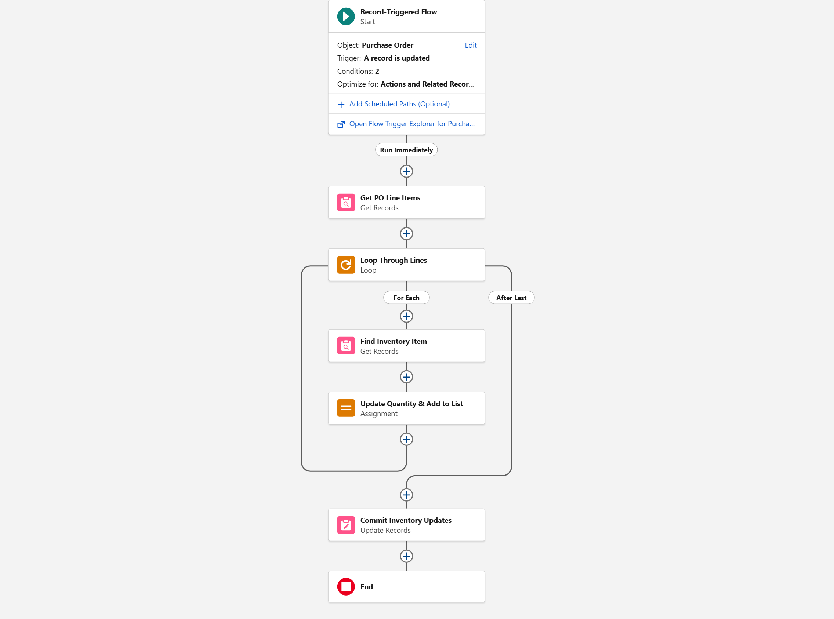Click the Object: Purchase Order text
834x619 pixels.
pyautogui.click(x=375, y=45)
